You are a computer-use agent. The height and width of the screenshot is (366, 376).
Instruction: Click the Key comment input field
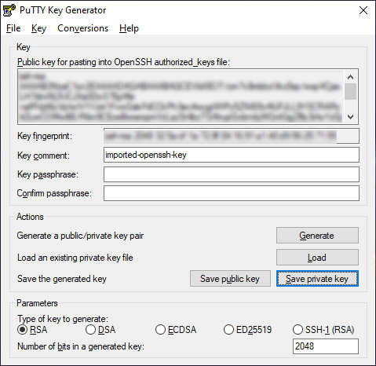(x=232, y=155)
